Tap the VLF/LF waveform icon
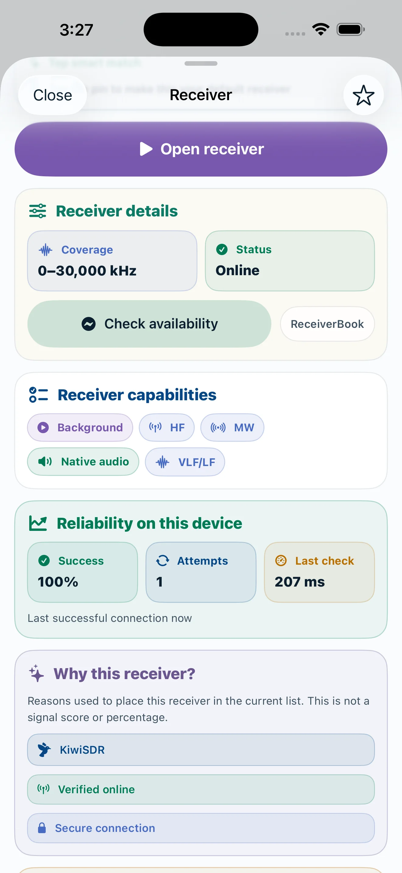This screenshot has width=402, height=873. [x=162, y=462]
